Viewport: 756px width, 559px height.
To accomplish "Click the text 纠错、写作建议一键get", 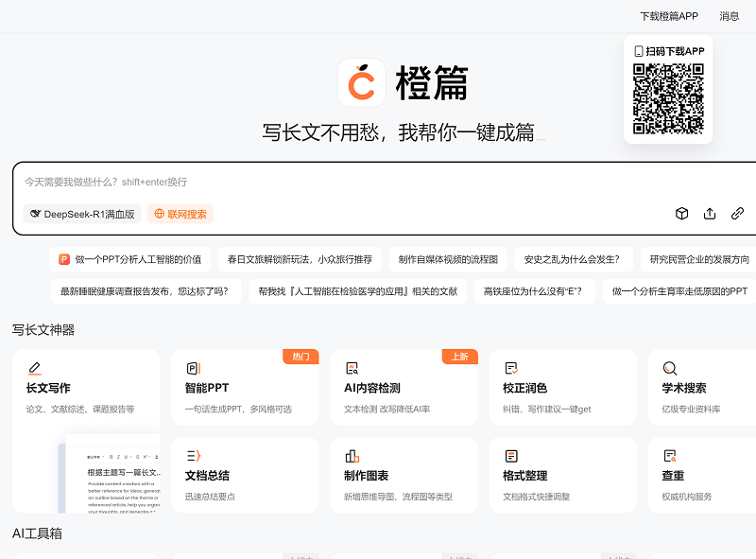I will tap(547, 410).
